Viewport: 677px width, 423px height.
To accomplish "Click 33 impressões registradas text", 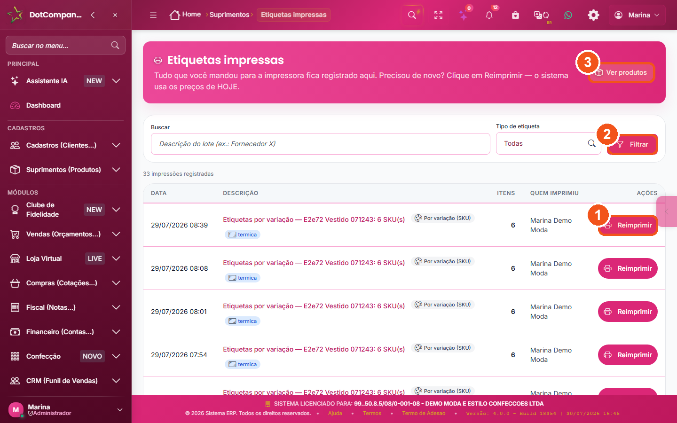I will [x=178, y=174].
